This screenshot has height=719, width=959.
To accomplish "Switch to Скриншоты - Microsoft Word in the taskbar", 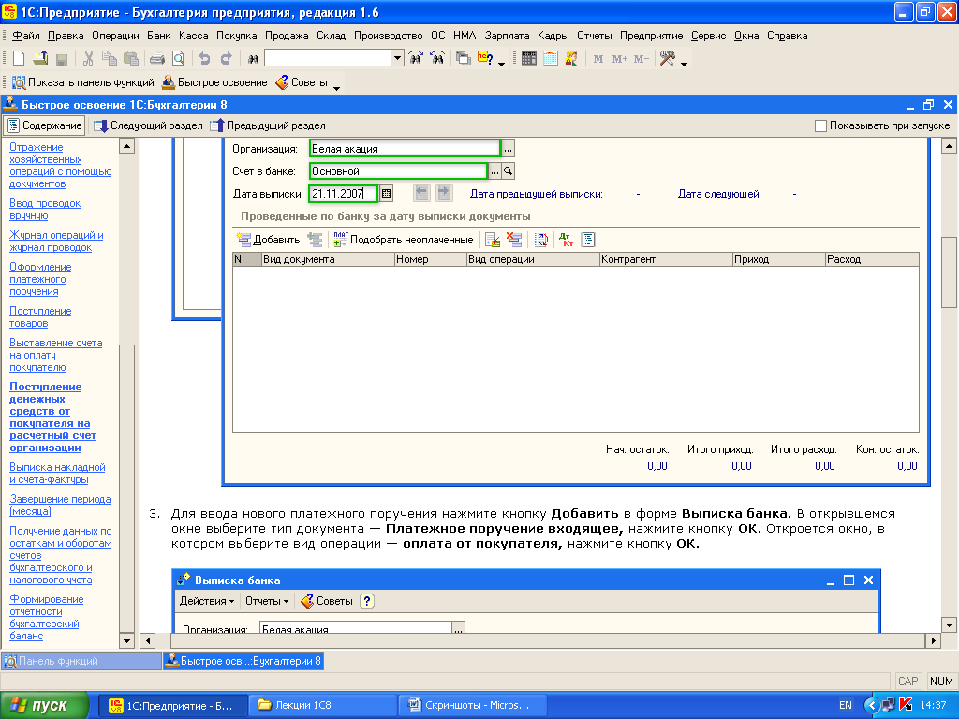I will (x=473, y=706).
